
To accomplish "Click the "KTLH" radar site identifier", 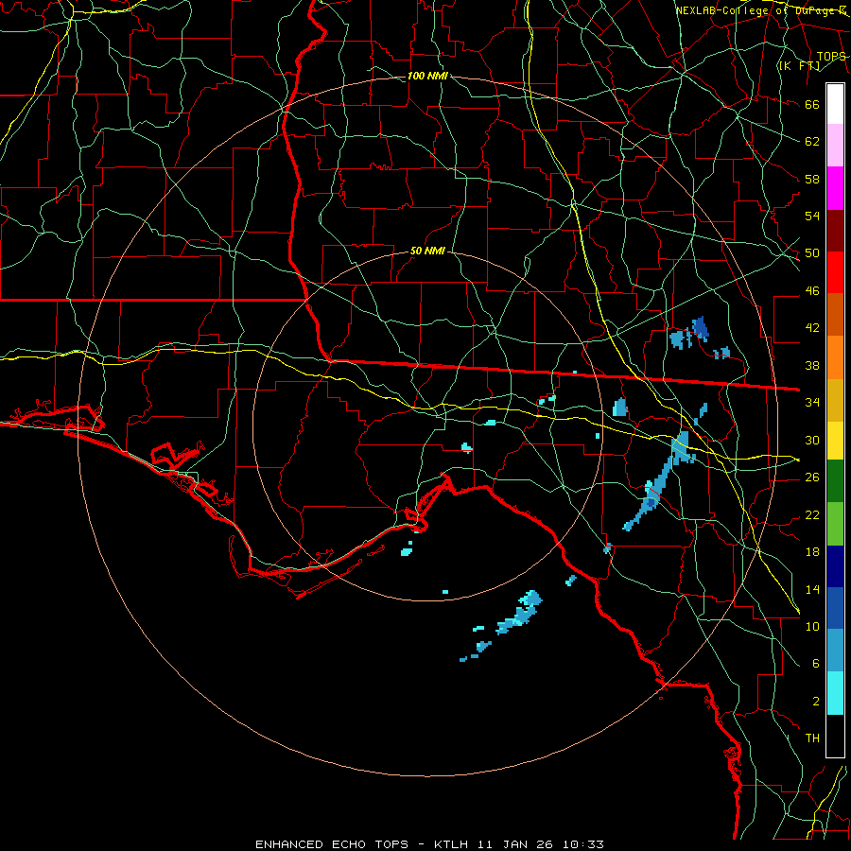I will click(451, 844).
